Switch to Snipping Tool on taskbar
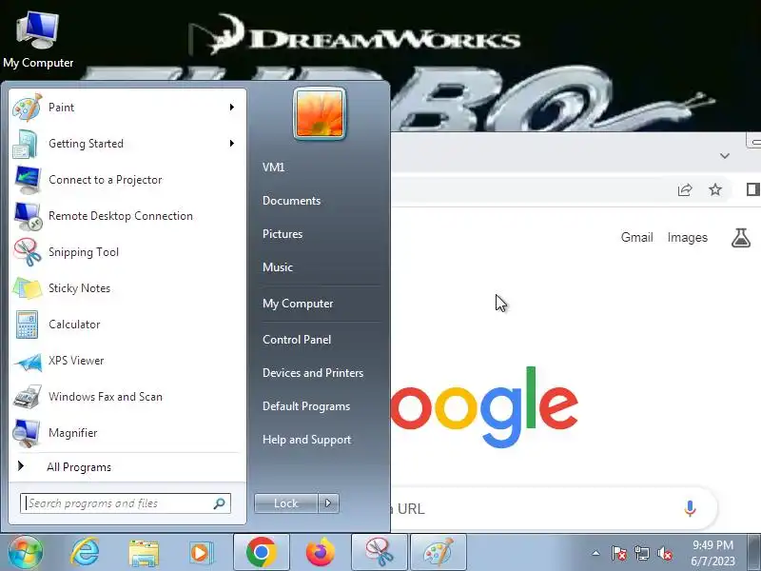The width and height of the screenshot is (761, 571). 379,552
